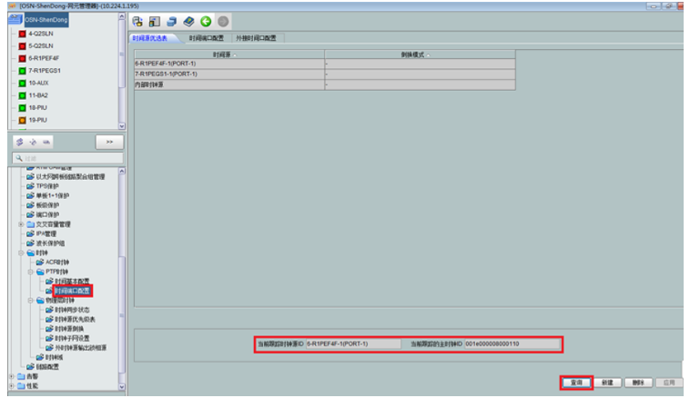This screenshot has width=690, height=398.
Task: Click the second small icon below board list
Action: click(x=33, y=142)
